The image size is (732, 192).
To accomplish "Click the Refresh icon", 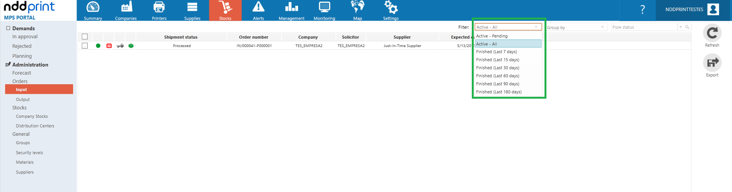I will pyautogui.click(x=712, y=33).
